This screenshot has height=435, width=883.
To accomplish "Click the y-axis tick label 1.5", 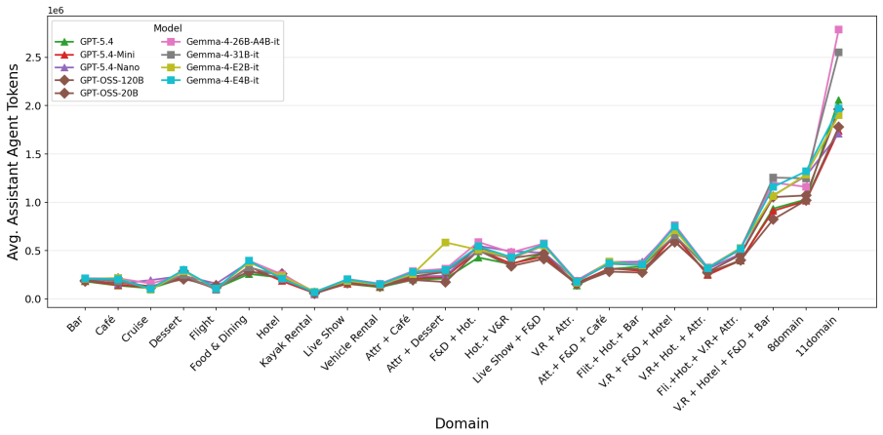I will pyautogui.click(x=33, y=154).
